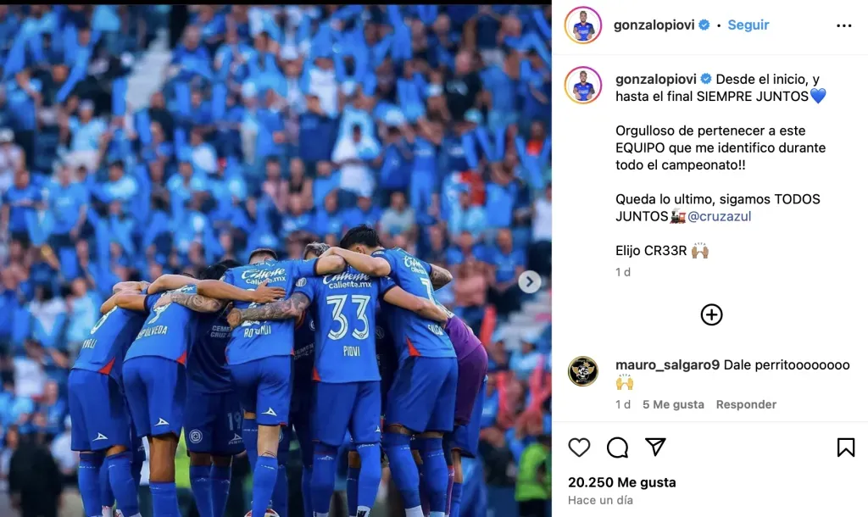The image size is (868, 517).
Task: Open the three-dot more options menu
Action: [x=843, y=25]
